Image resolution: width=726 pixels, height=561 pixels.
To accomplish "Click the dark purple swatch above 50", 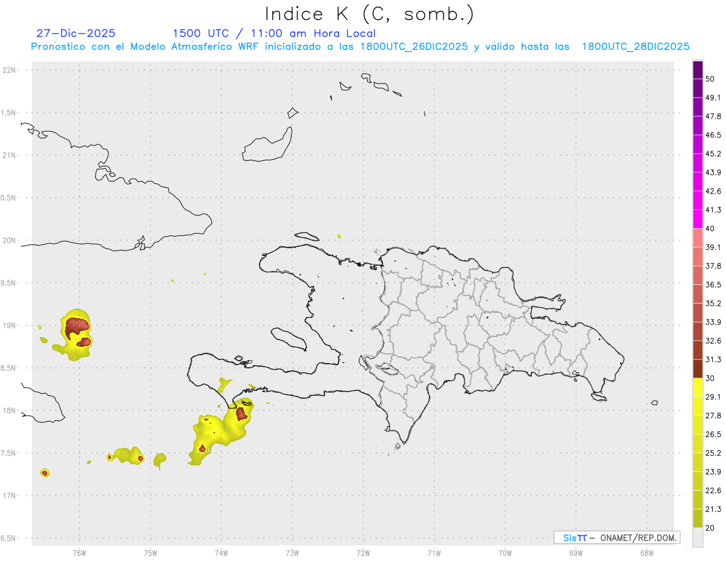I will coord(698,70).
